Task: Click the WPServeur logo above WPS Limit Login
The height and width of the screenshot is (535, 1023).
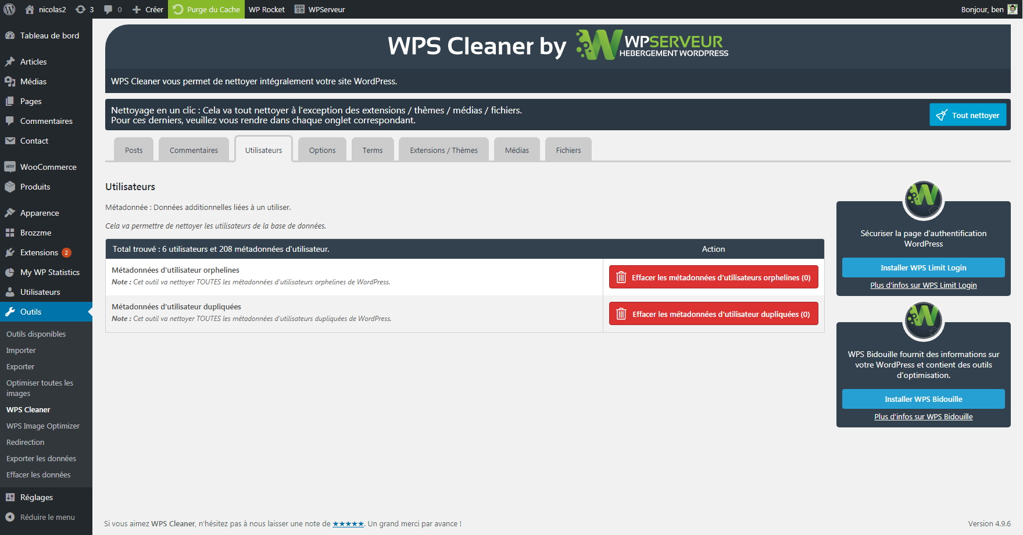Action: (924, 199)
